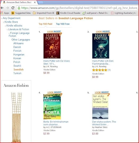Open the Apps grid bookmark
Screen dimensions: 139x143
(5, 13)
